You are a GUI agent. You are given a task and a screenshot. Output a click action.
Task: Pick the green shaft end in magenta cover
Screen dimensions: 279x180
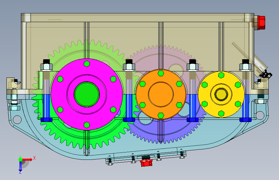[87, 94]
